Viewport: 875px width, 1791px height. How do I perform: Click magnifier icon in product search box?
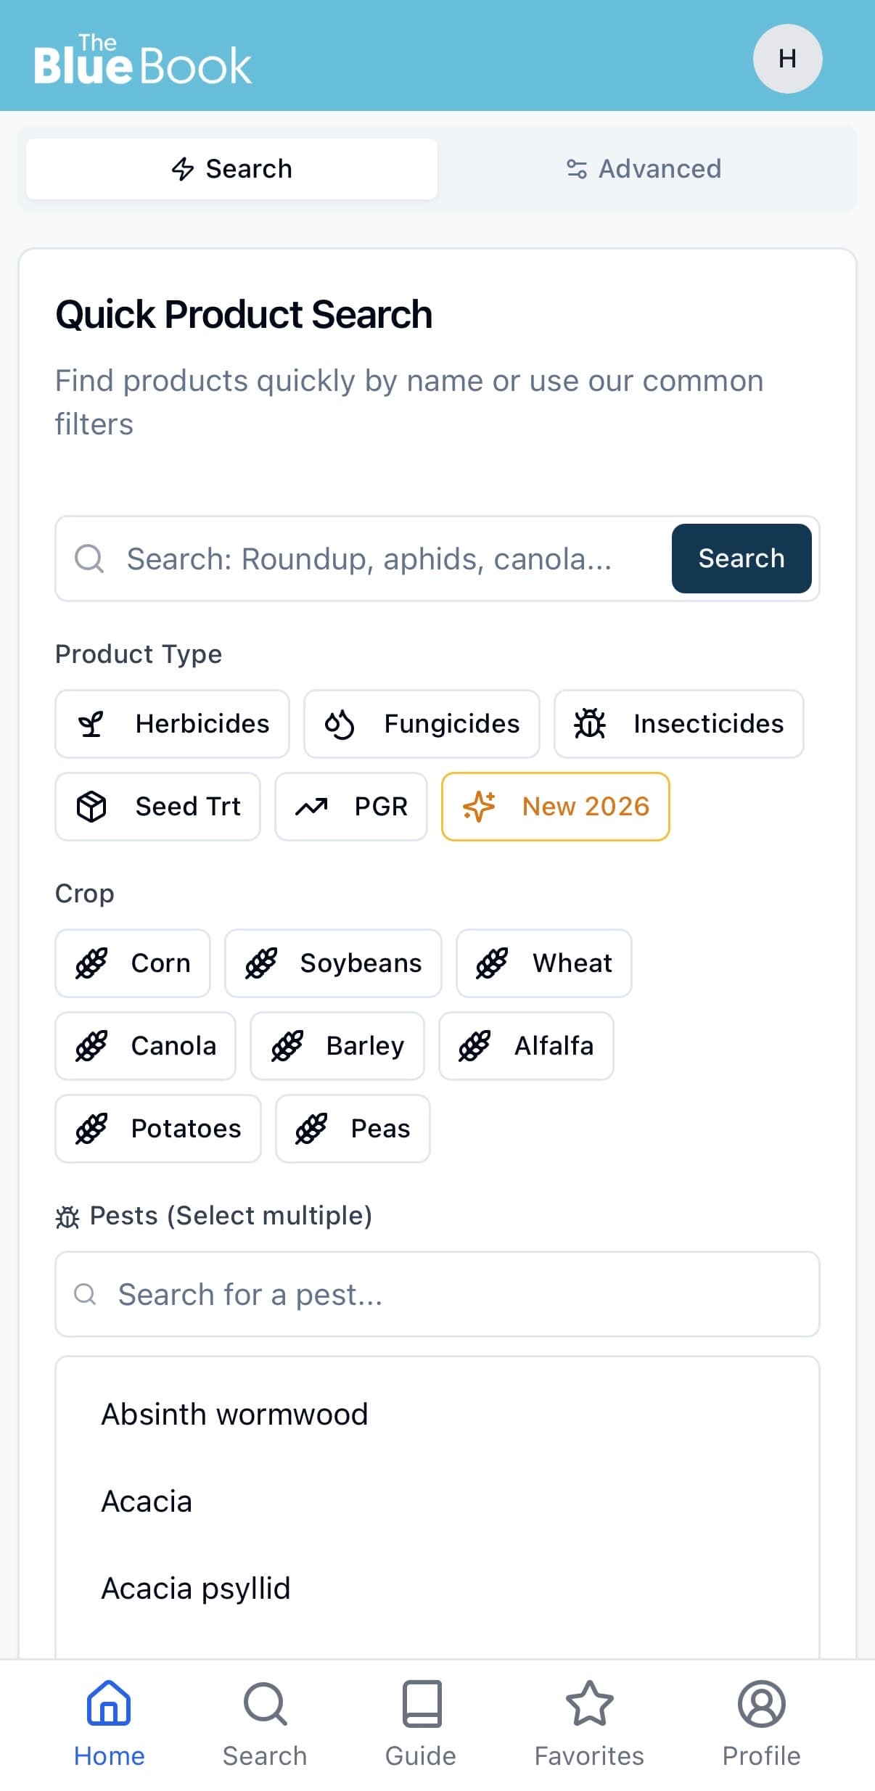click(89, 559)
